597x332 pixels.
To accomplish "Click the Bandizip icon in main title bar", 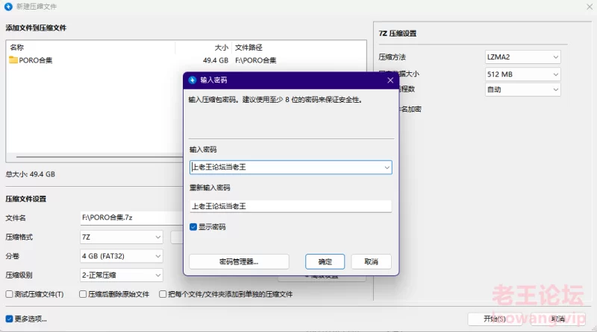I will 8,7.
